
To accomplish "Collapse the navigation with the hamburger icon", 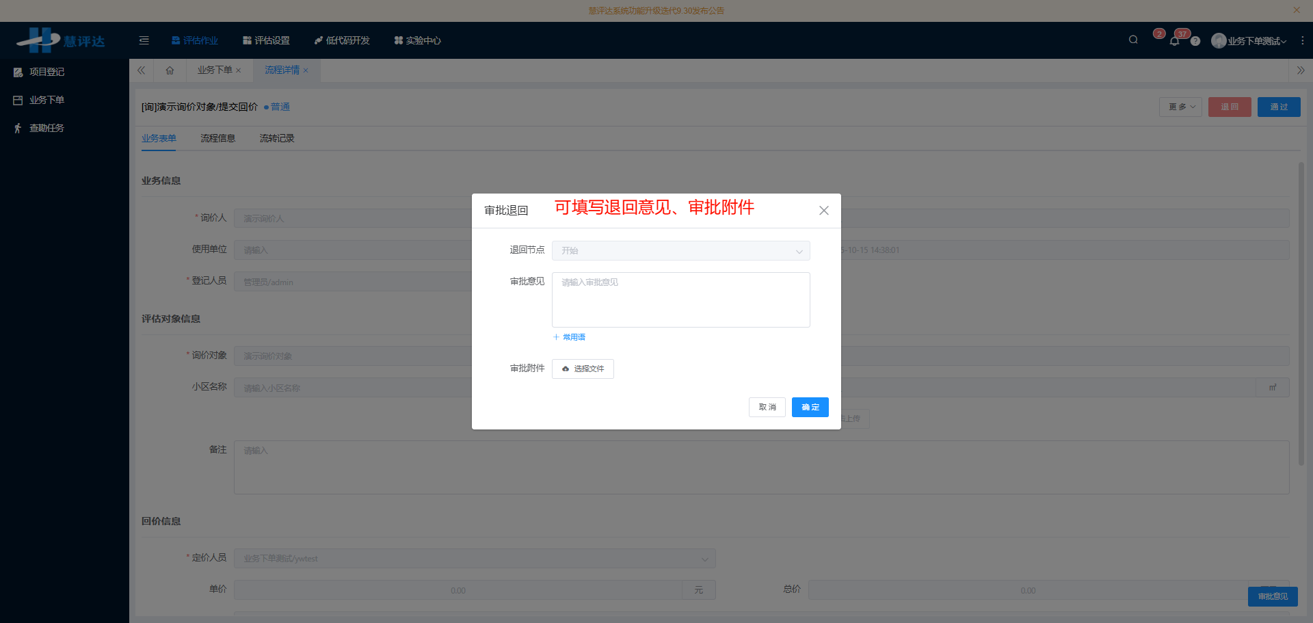I will click(x=144, y=40).
